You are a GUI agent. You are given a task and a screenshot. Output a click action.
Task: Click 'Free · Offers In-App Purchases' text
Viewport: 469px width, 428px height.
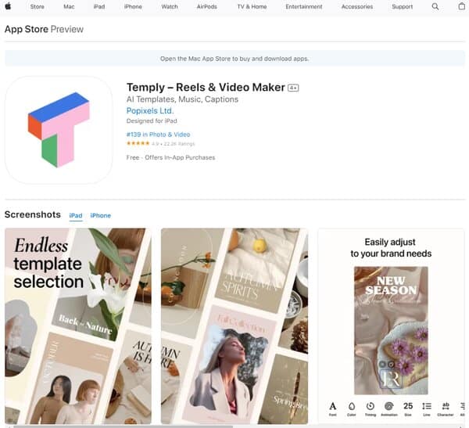pyautogui.click(x=170, y=157)
